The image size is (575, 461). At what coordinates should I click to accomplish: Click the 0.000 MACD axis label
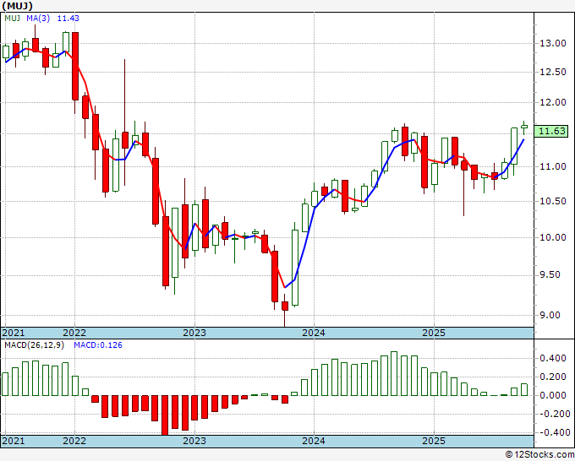pos(553,395)
